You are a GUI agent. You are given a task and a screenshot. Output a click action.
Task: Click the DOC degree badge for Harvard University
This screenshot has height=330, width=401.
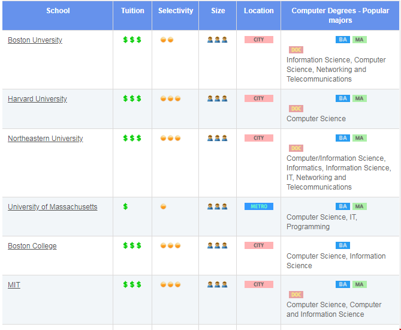pos(296,109)
